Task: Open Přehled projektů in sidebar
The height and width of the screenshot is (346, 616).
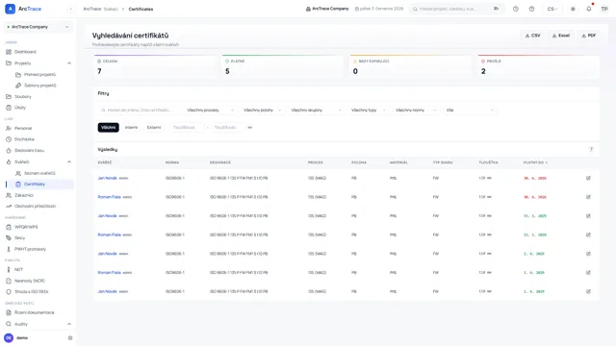Action: click(x=39, y=75)
